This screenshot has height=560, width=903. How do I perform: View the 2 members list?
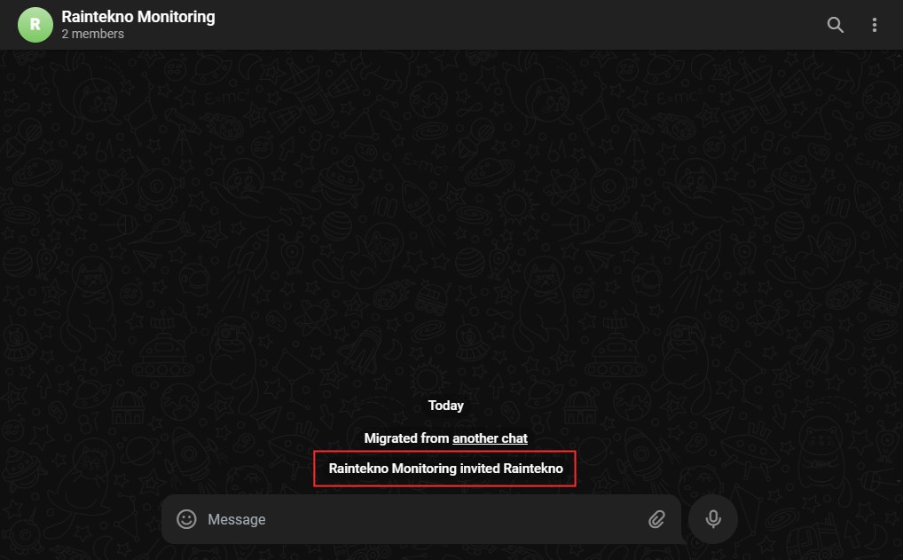[x=93, y=34]
